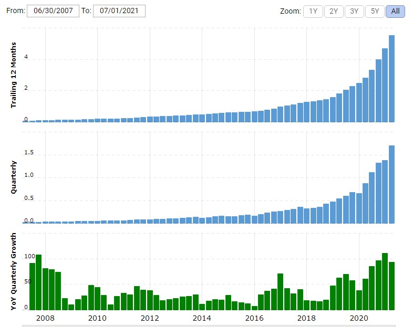
Task: Click the tallest green bar near 2008
Action: pos(39,282)
